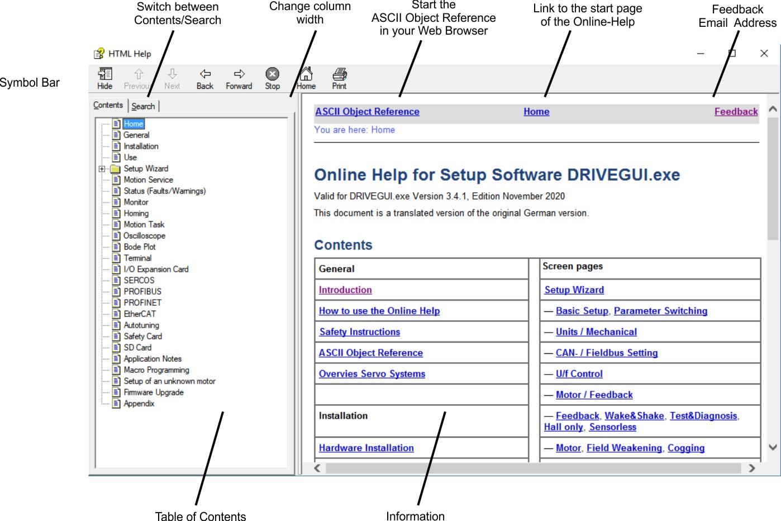The image size is (781, 521).
Task: Click the Forward arrow icon
Action: pyautogui.click(x=239, y=74)
